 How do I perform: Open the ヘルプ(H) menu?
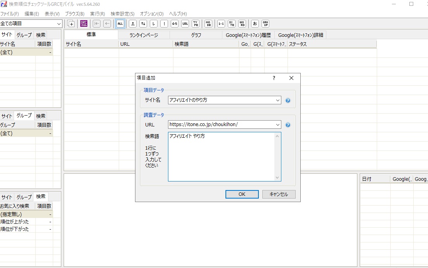(178, 14)
